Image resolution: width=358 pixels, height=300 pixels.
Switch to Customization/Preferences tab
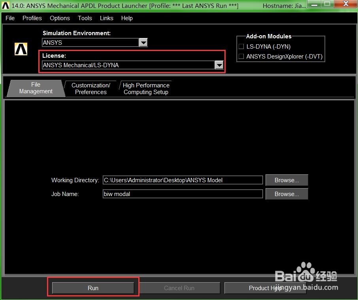pyautogui.click(x=91, y=89)
